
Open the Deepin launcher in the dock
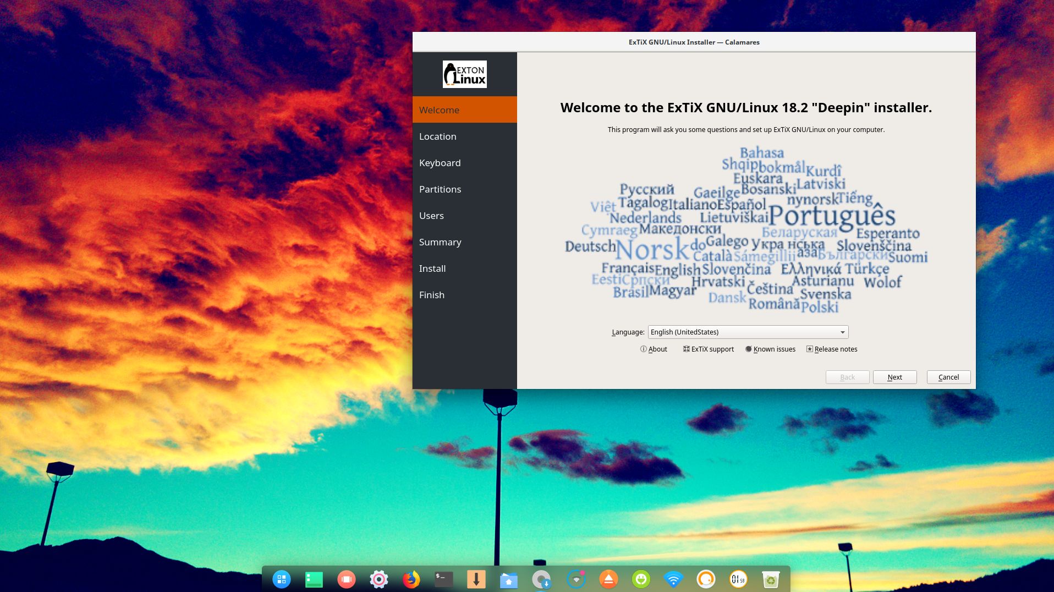point(281,579)
